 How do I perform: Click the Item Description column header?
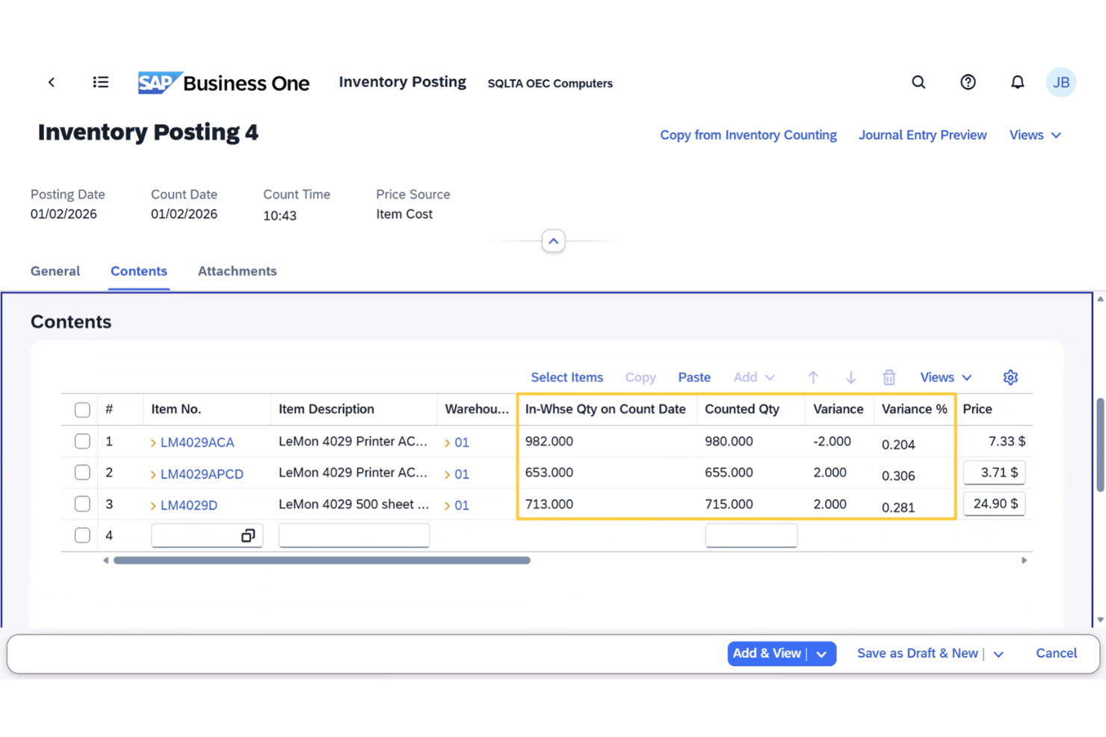click(326, 409)
